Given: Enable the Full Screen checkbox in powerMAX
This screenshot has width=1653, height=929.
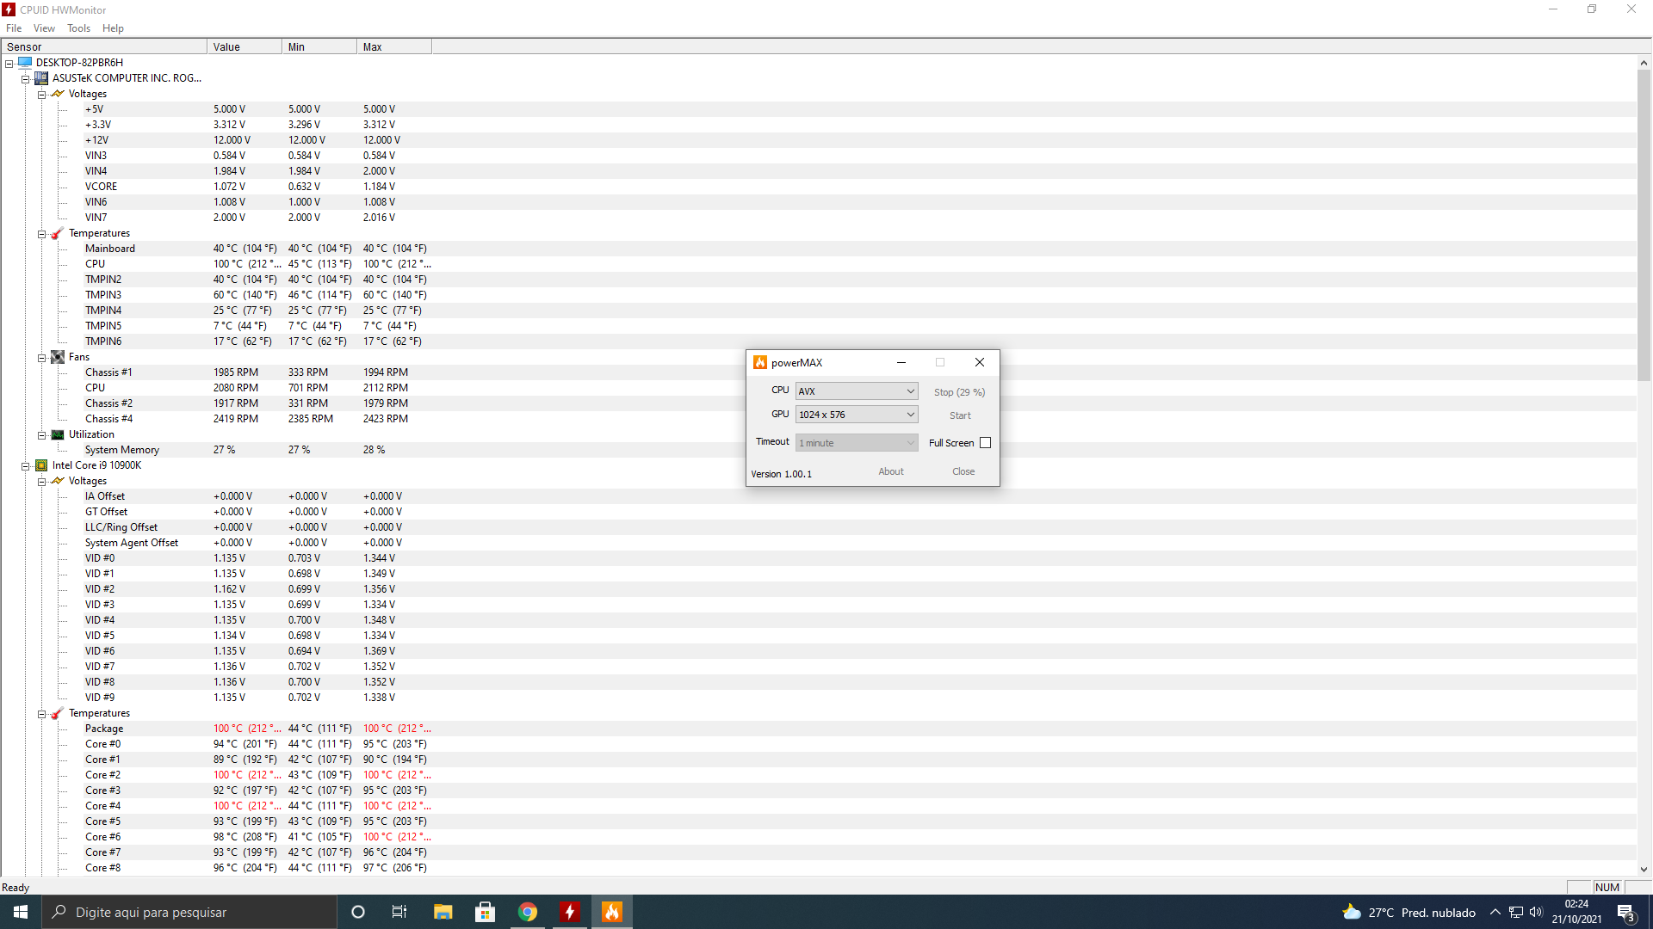Looking at the screenshot, I should [985, 443].
